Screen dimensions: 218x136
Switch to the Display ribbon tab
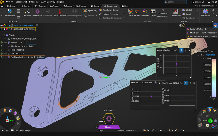point(26,6)
